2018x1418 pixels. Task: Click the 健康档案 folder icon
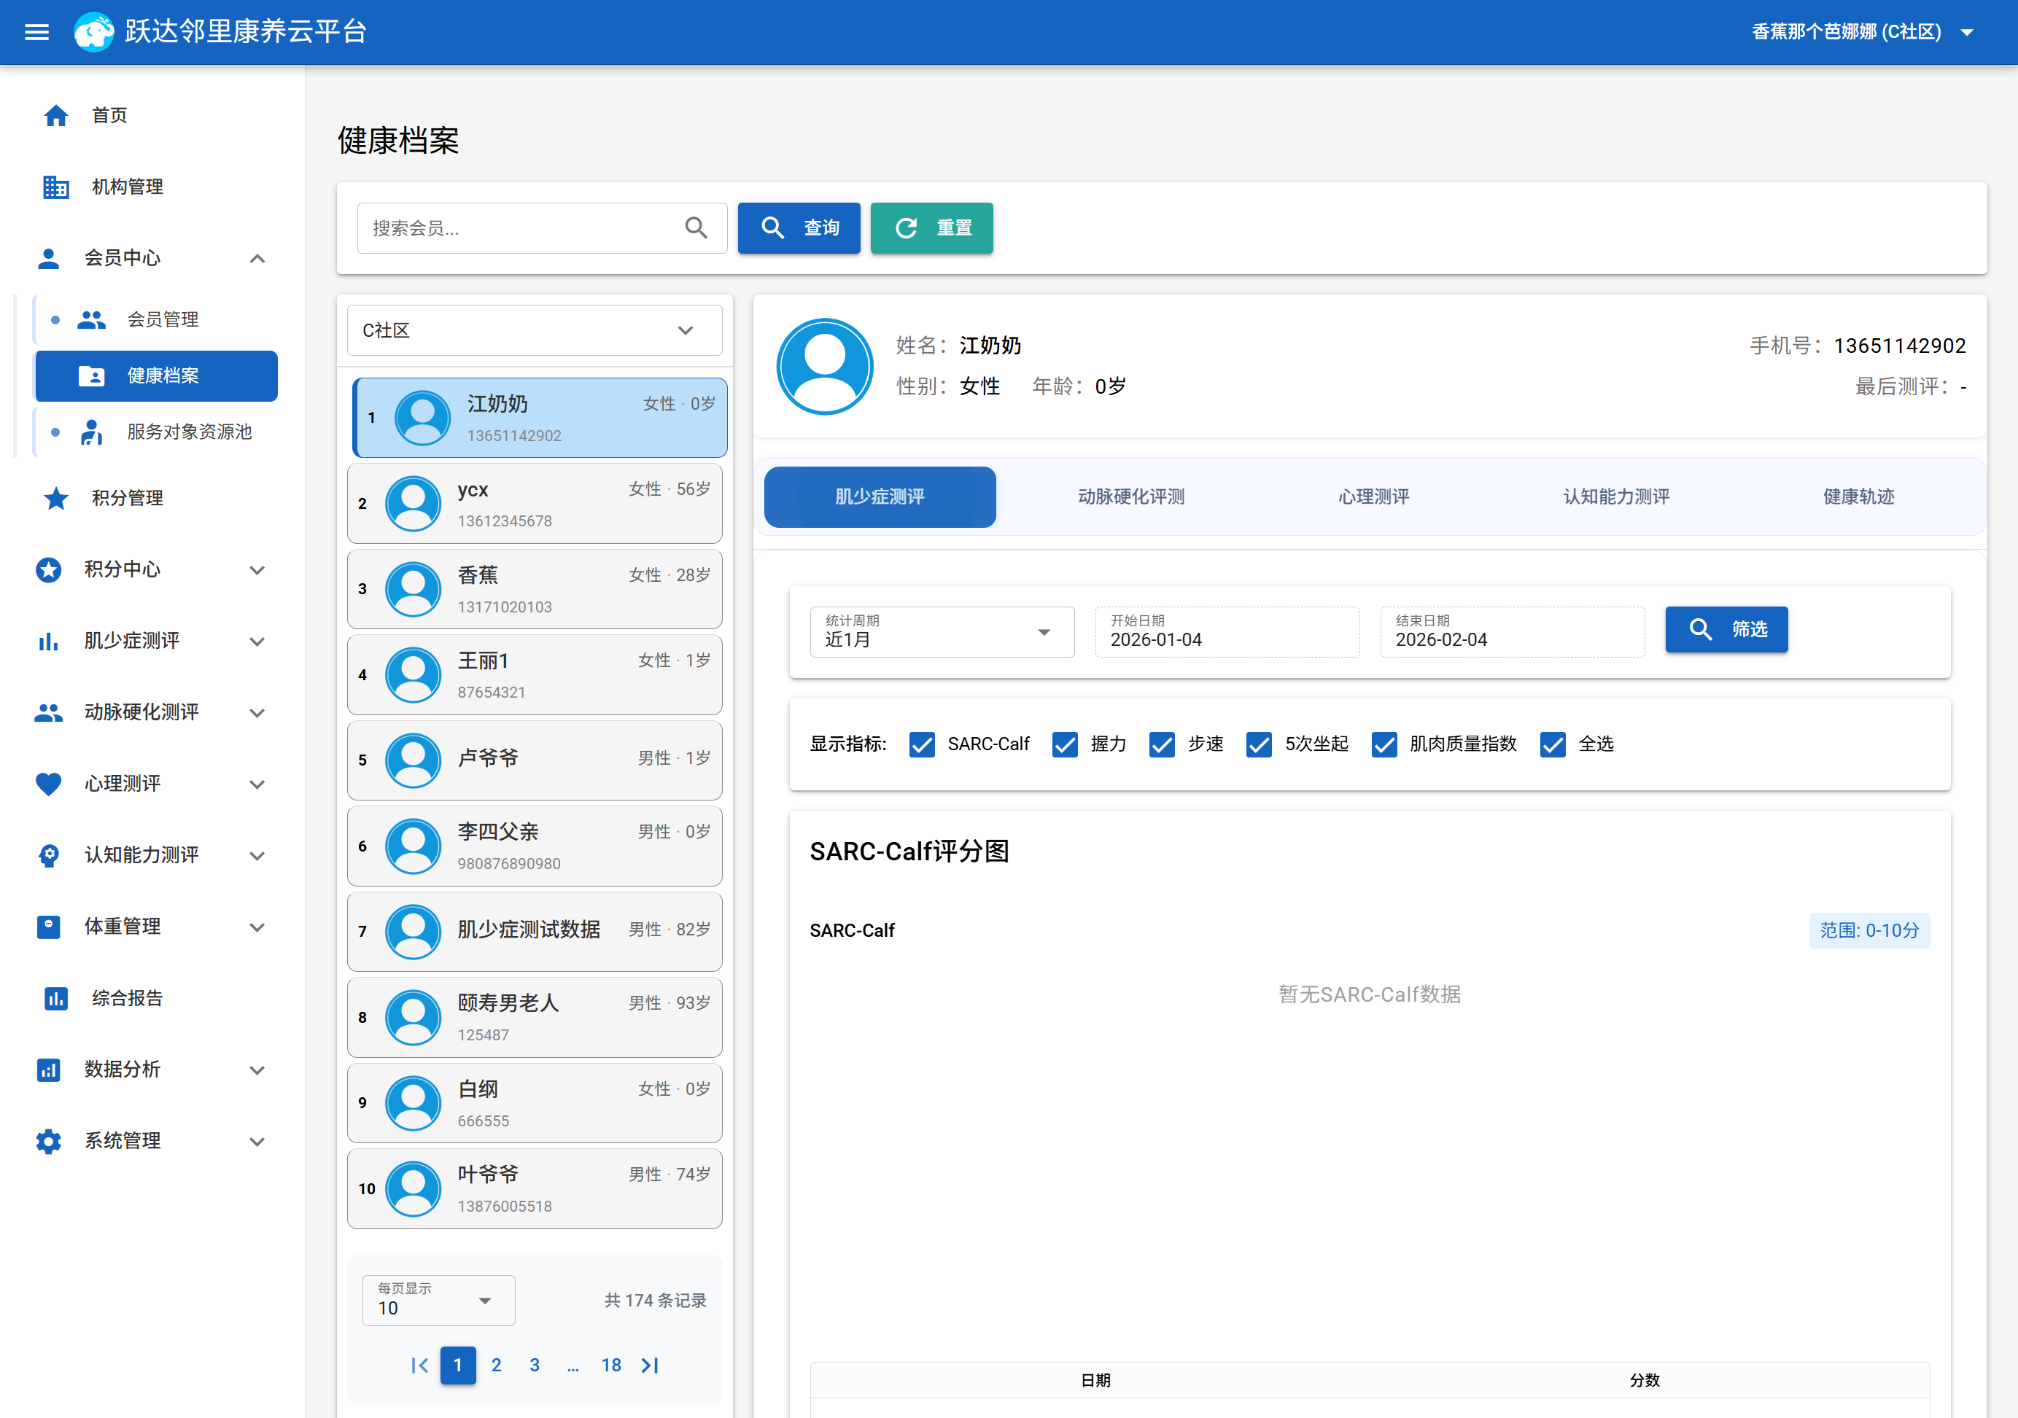coord(91,376)
